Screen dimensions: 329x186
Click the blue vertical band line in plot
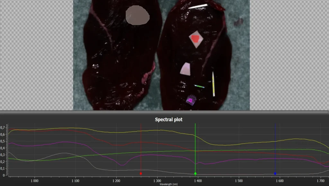click(275, 149)
